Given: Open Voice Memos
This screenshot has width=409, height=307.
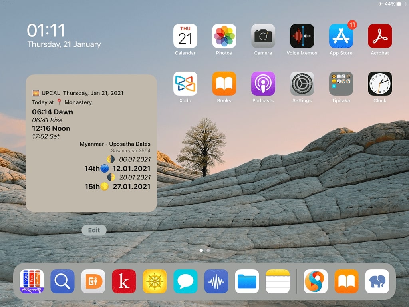Looking at the screenshot, I should [x=302, y=36].
